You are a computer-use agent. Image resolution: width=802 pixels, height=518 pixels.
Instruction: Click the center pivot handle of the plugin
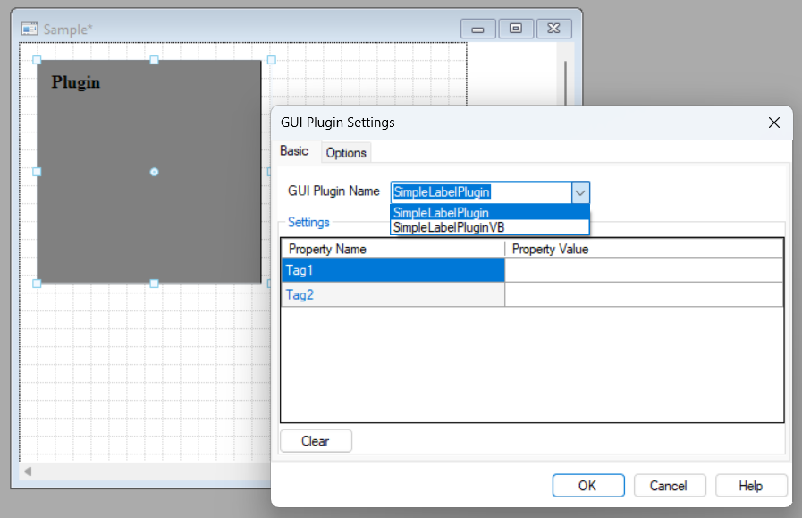click(154, 171)
